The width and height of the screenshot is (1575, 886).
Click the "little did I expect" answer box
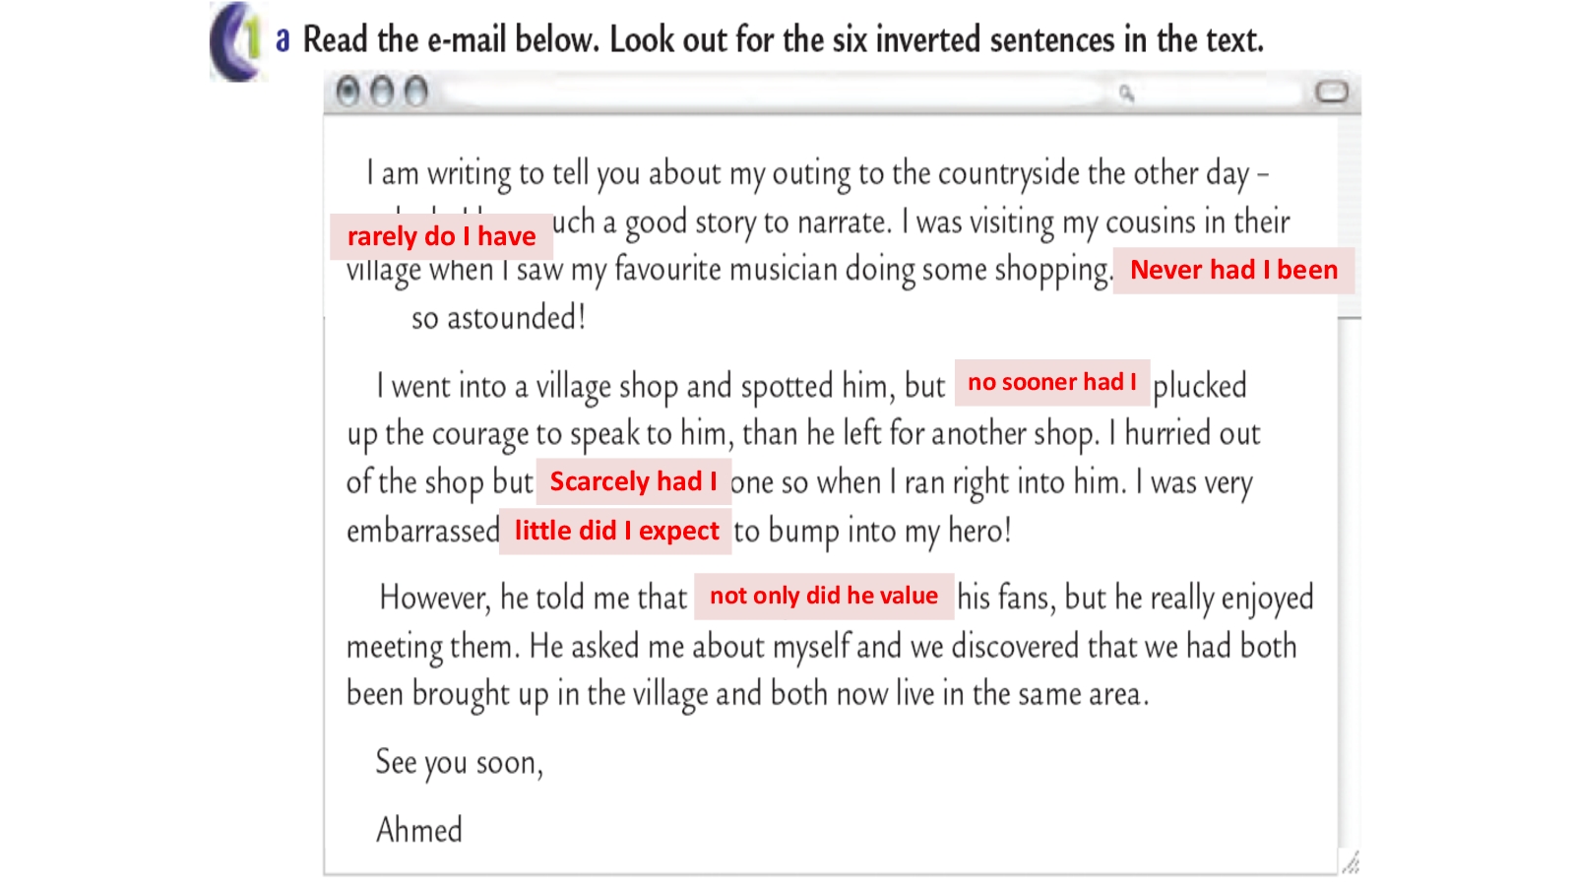615,531
